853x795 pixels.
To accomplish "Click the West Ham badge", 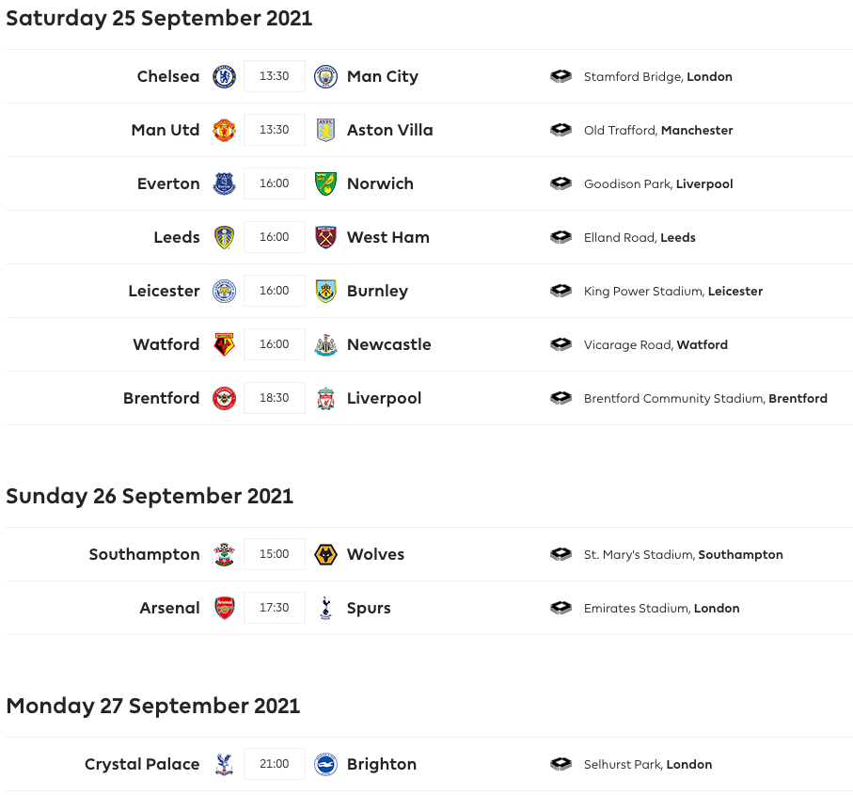I will pos(325,237).
